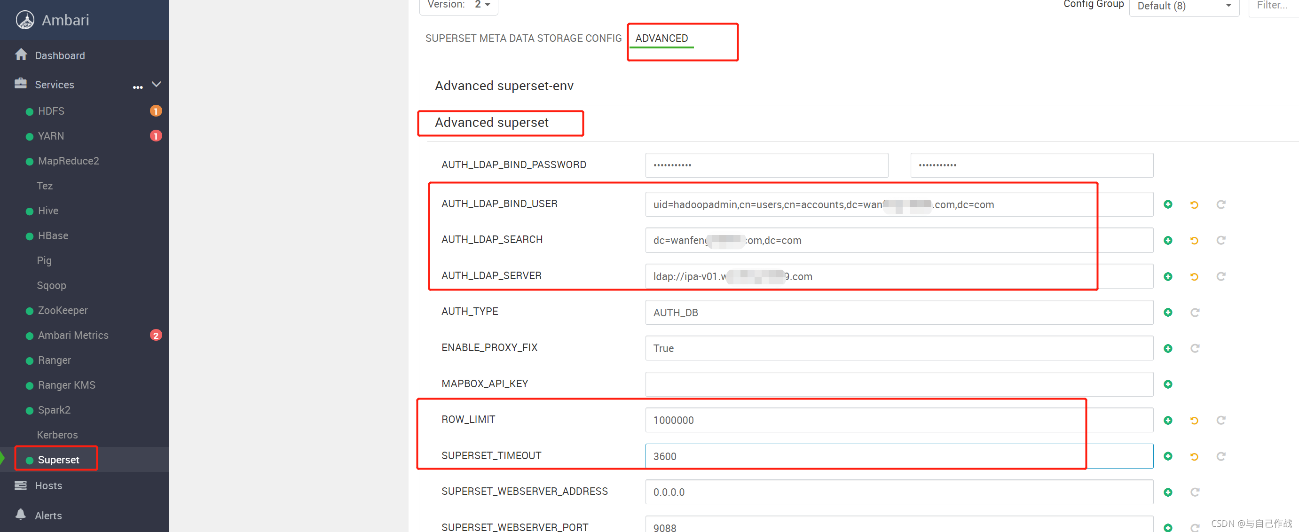This screenshot has width=1299, height=532.
Task: Click the Services three-dots actions icon
Action: tap(138, 87)
